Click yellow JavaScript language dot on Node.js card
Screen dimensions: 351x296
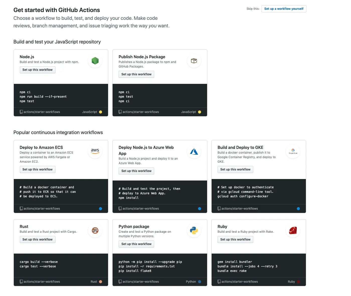coord(101,112)
